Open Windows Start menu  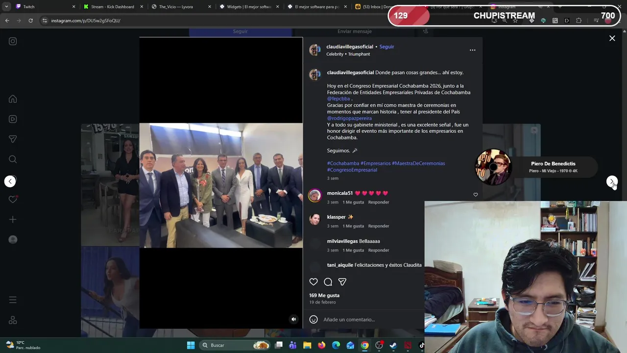(191, 345)
